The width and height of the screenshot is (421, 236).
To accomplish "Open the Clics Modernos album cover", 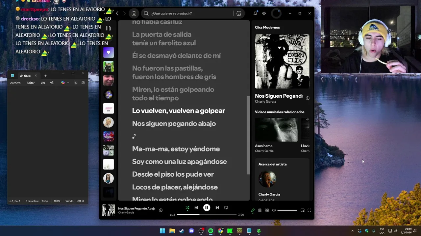I will point(282,61).
